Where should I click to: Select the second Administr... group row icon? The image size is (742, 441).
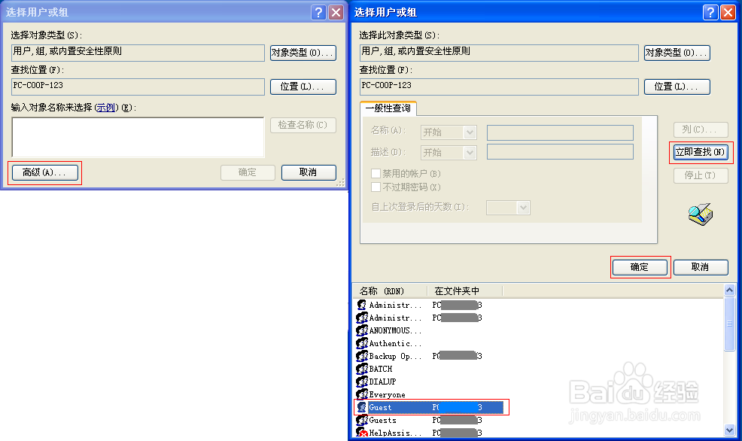pyautogui.click(x=362, y=318)
